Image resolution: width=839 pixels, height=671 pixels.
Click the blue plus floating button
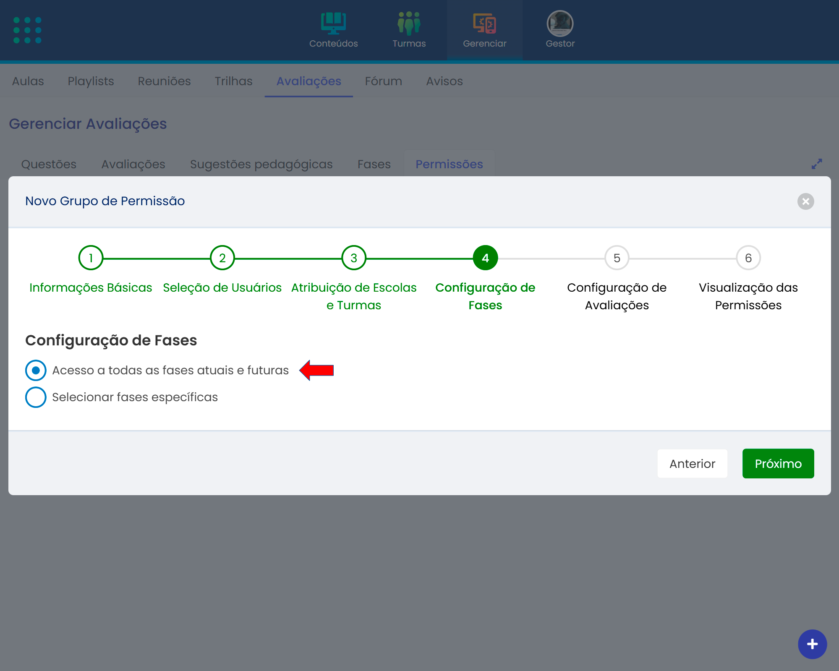pyautogui.click(x=812, y=644)
